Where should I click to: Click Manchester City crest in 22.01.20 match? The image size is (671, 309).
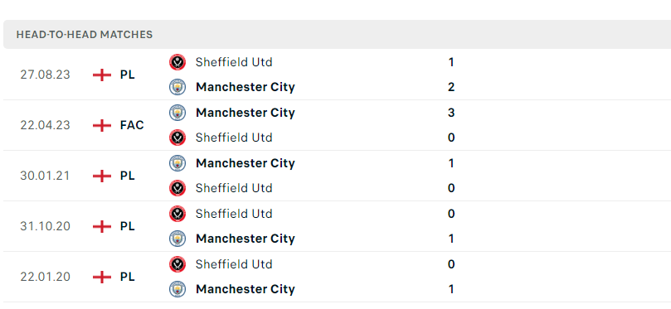click(177, 289)
